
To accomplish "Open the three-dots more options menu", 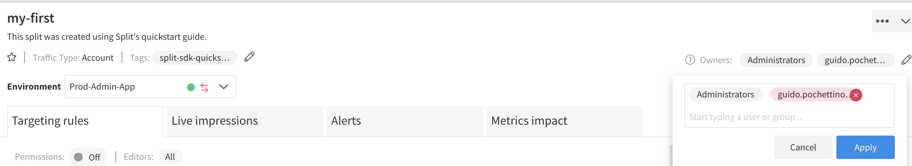I will coord(882,21).
